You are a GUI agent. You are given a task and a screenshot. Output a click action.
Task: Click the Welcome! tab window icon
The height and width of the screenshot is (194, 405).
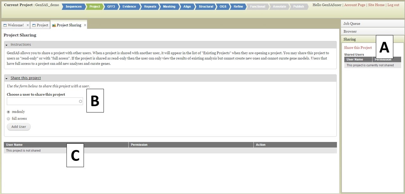click(x=5, y=25)
